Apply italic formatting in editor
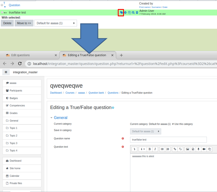217x192 pixels. point(155,149)
